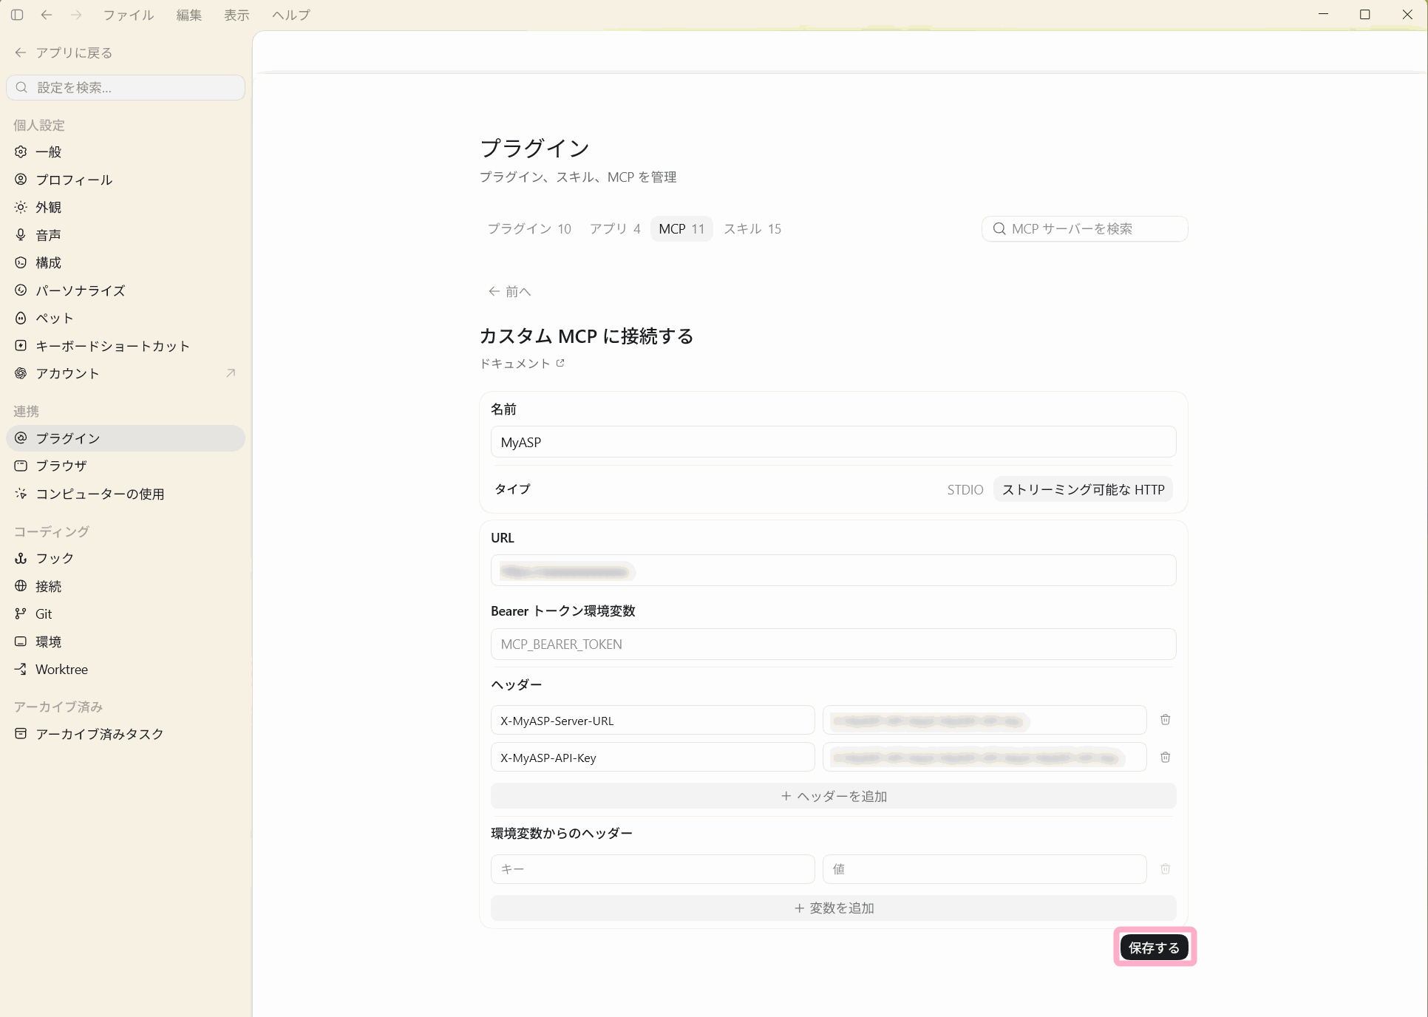Click ヘッダーを追加 button
The width and height of the screenshot is (1428, 1017).
pyautogui.click(x=833, y=796)
